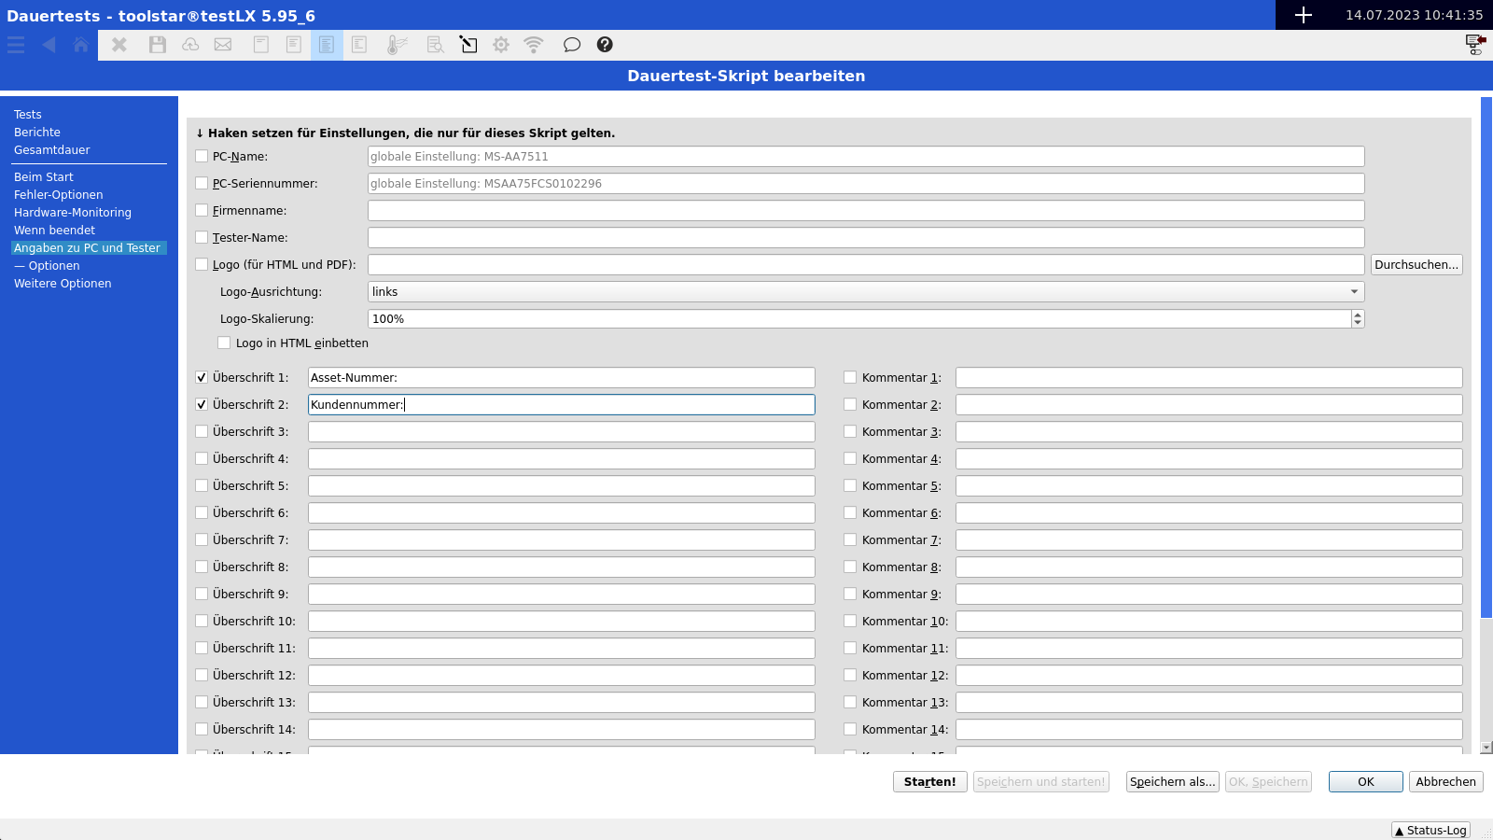Viewport: 1493px width, 840px height.
Task: Enable the PC-Name checkbox
Action: click(x=202, y=157)
